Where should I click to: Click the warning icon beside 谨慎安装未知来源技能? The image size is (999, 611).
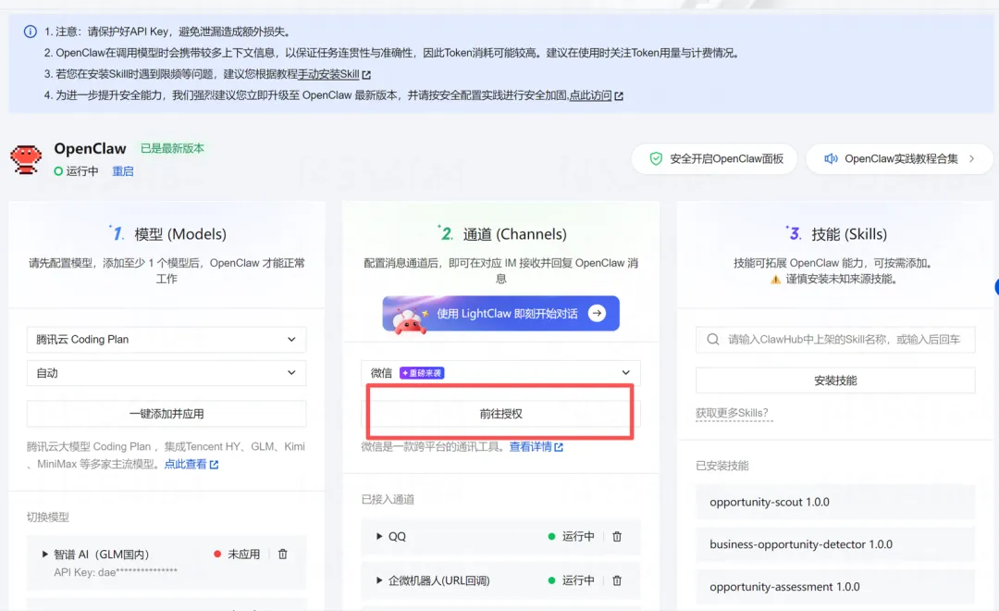[x=775, y=280]
